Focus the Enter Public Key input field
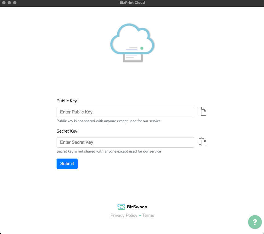The image size is (264, 234). click(x=125, y=112)
